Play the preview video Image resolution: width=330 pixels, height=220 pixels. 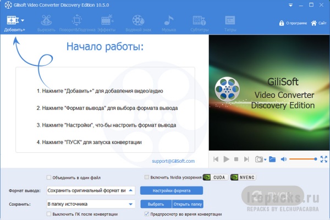226,159
